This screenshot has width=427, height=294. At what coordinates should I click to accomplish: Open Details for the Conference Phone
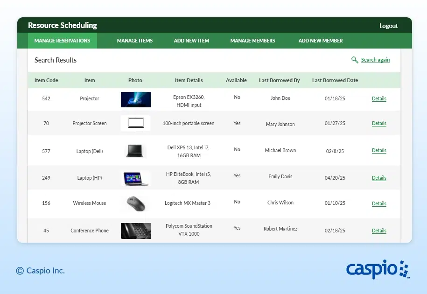pos(379,231)
